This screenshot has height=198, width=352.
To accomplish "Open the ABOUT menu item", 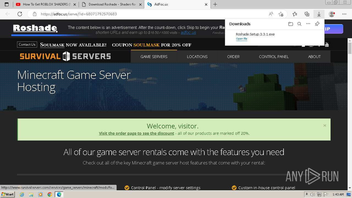I will click(314, 57).
